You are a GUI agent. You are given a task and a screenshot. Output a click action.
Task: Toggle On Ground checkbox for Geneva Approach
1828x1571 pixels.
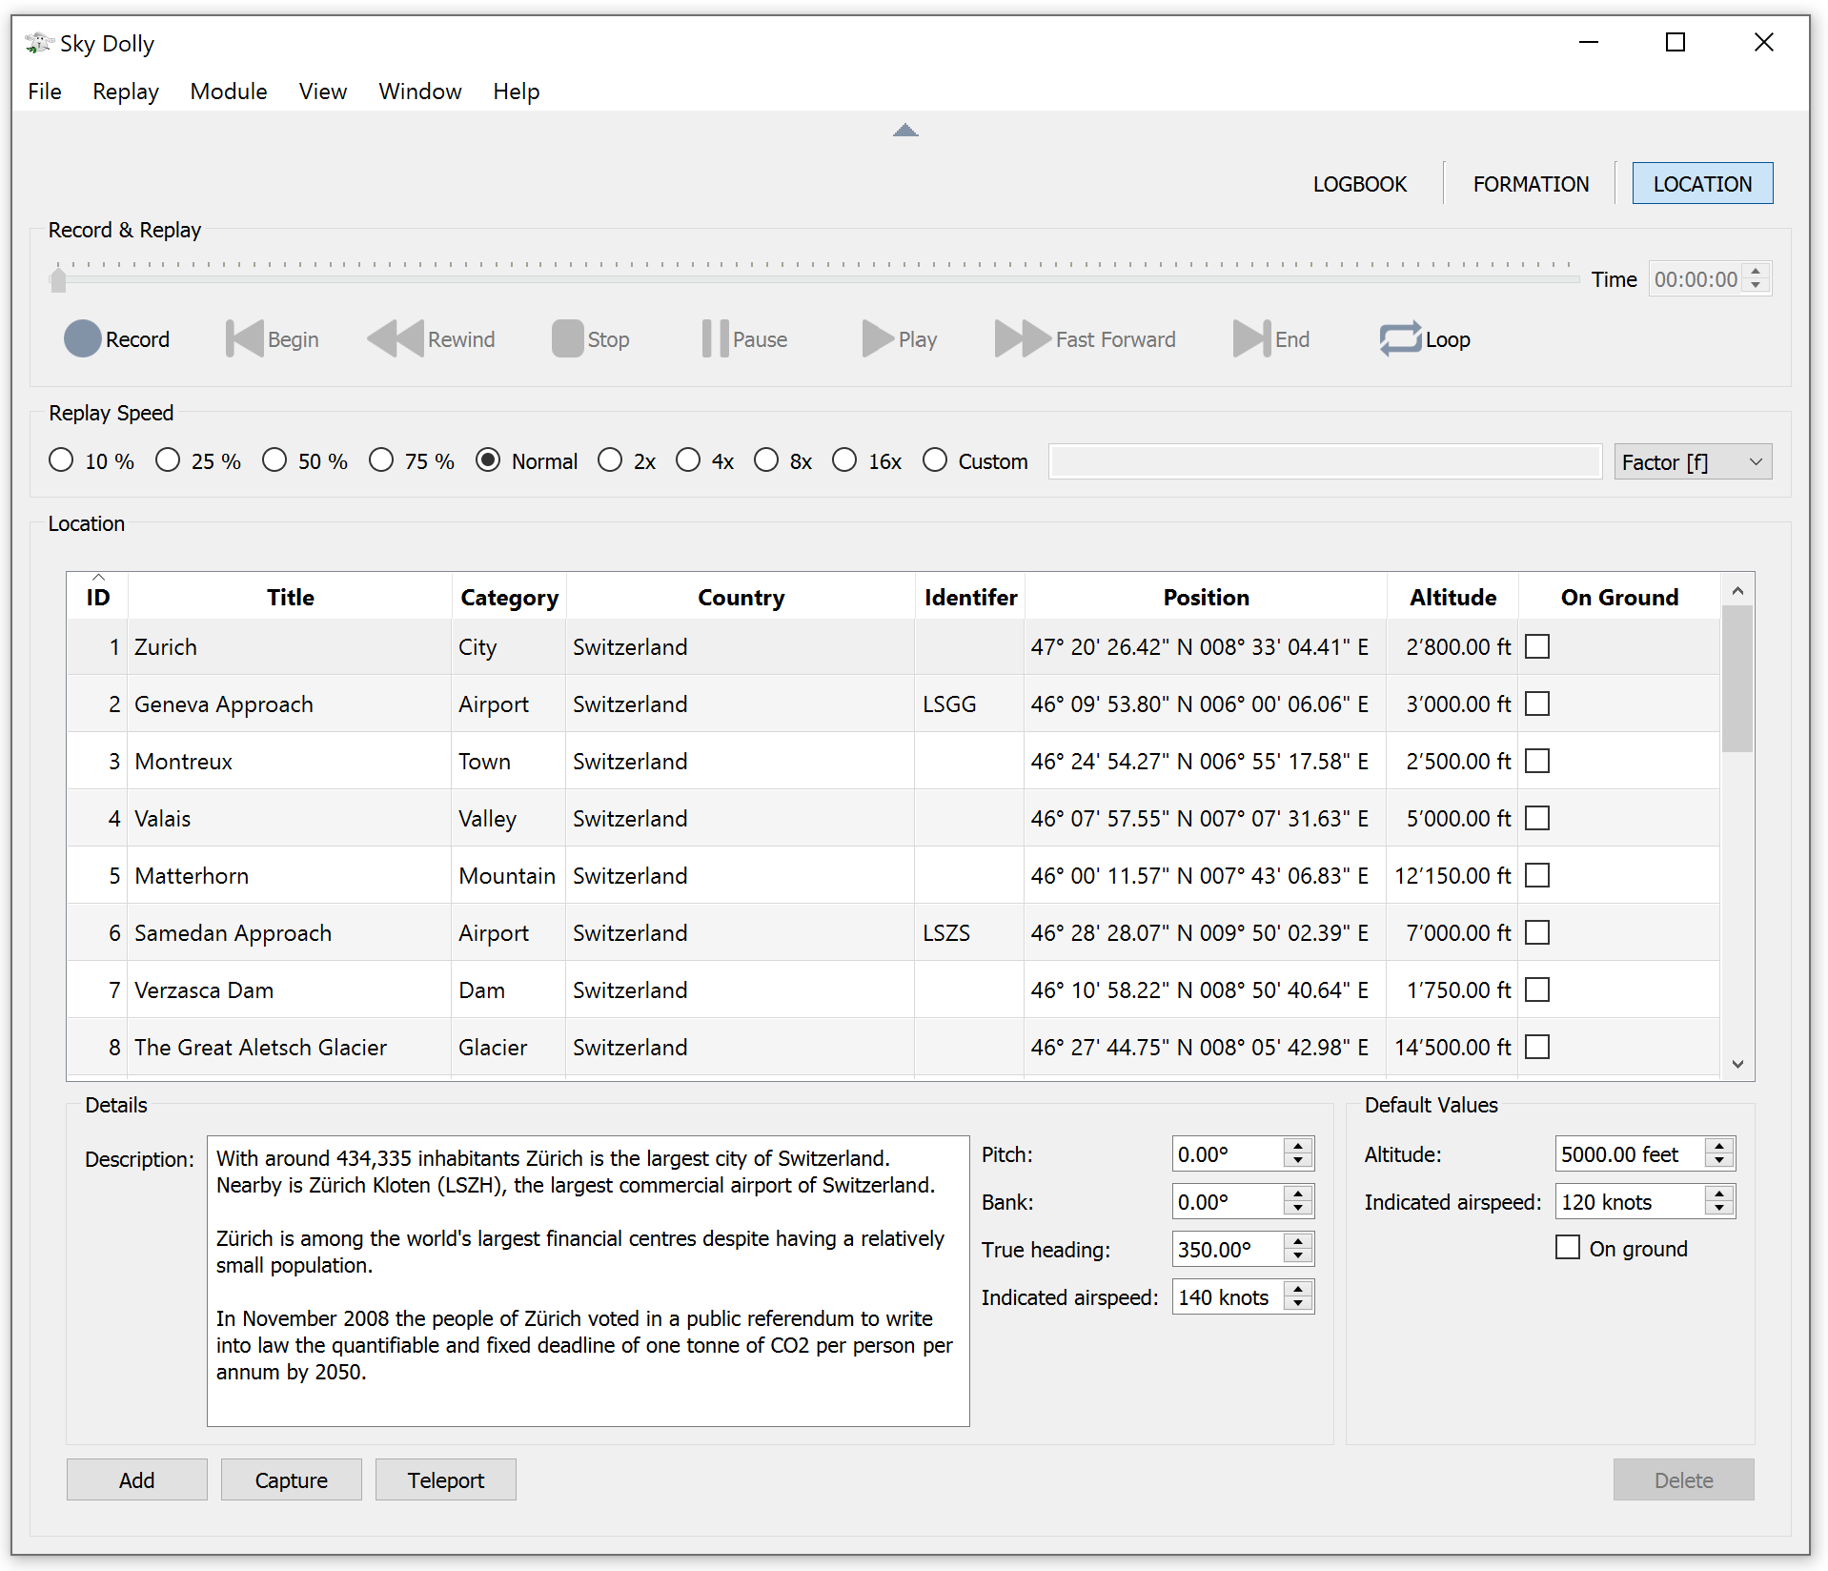(1537, 704)
